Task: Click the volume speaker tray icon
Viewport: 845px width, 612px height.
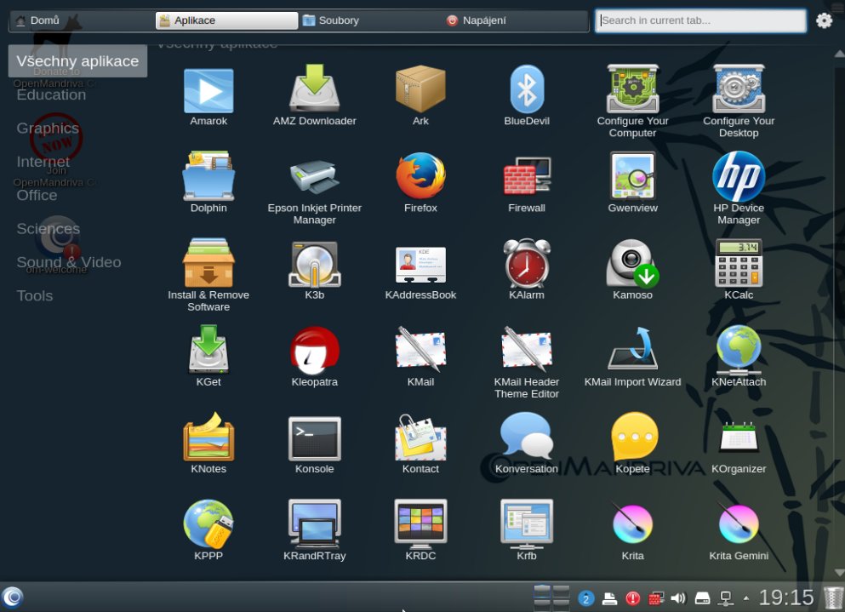Action: coord(678,598)
